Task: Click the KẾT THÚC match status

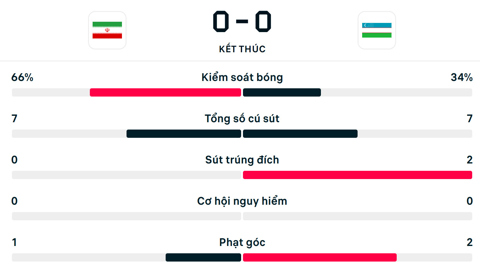Action: 242,49
